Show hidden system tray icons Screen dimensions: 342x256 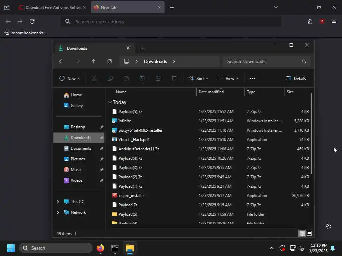(271, 248)
